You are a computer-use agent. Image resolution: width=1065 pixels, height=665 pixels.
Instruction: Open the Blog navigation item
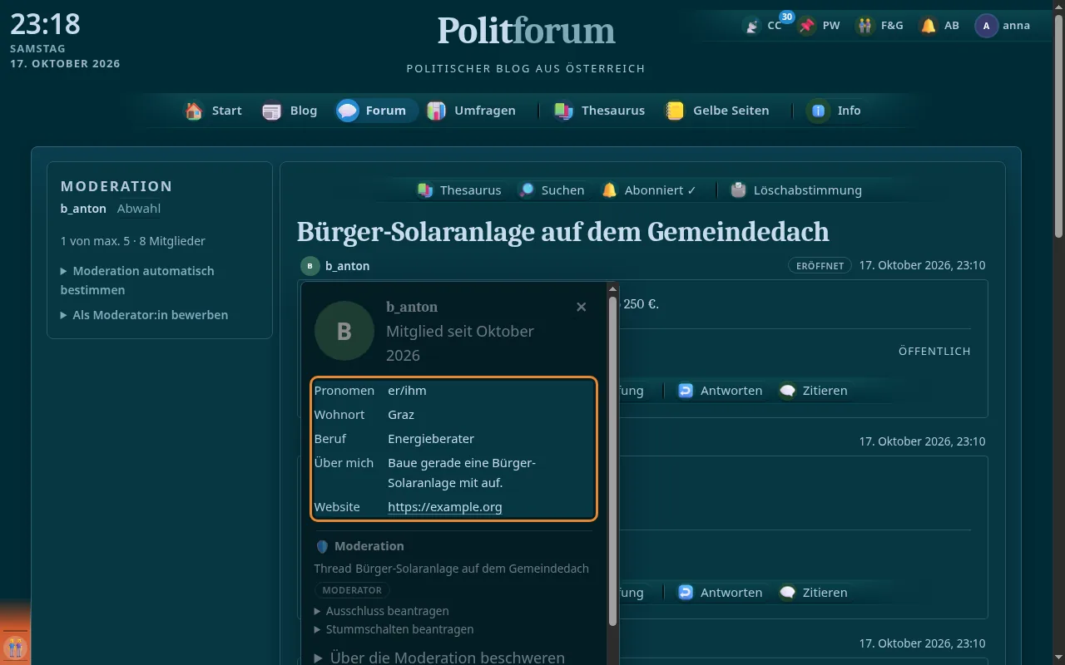[x=290, y=111]
